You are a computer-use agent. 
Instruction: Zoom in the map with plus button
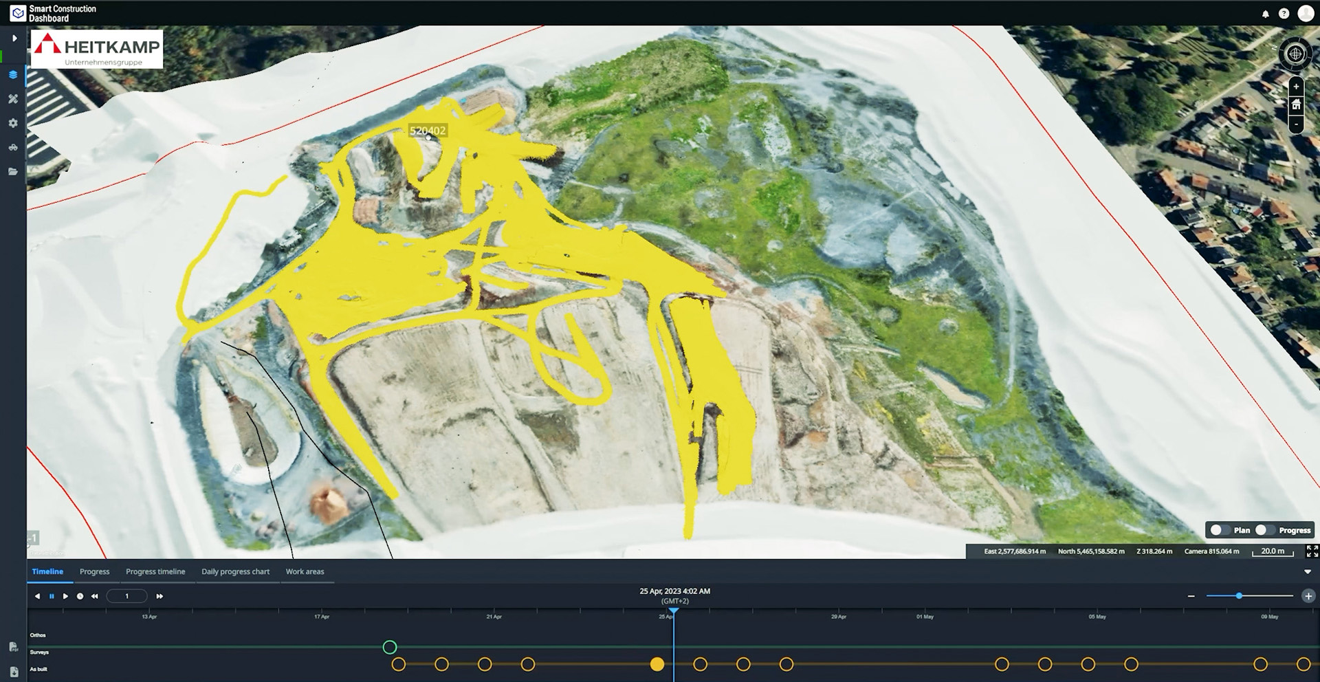coord(1296,87)
